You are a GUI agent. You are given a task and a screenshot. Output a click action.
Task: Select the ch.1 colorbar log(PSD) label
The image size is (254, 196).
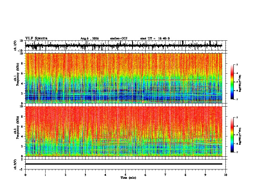240,84
